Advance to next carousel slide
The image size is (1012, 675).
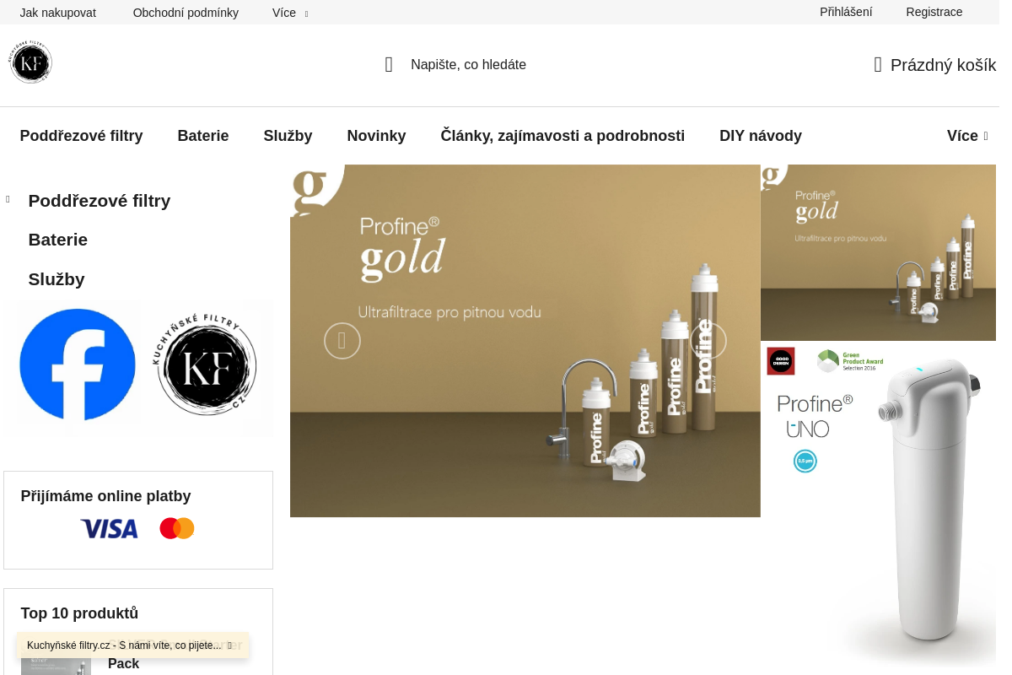coord(708,341)
